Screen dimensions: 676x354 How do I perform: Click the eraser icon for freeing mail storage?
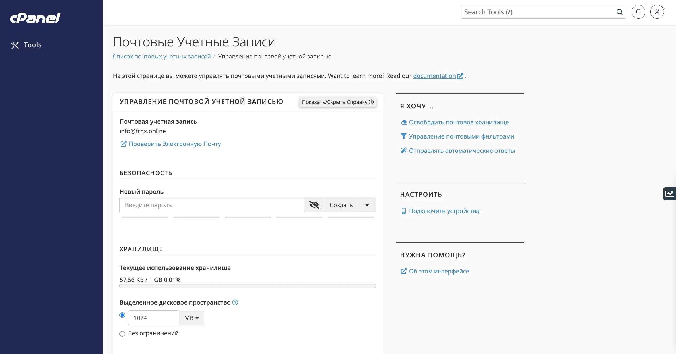tap(403, 122)
